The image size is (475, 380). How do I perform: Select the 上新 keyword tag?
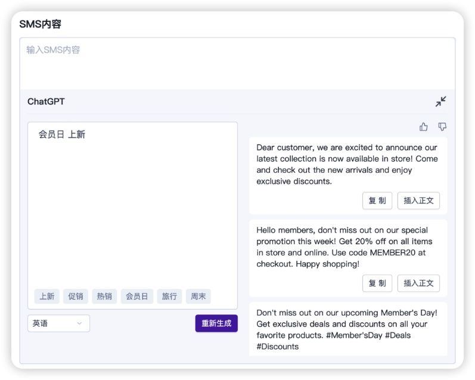pyautogui.click(x=47, y=296)
